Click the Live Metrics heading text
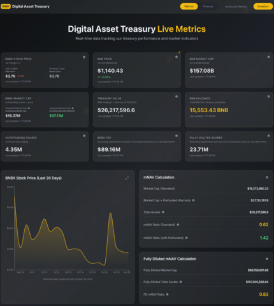This screenshot has width=274, height=306. click(182, 29)
